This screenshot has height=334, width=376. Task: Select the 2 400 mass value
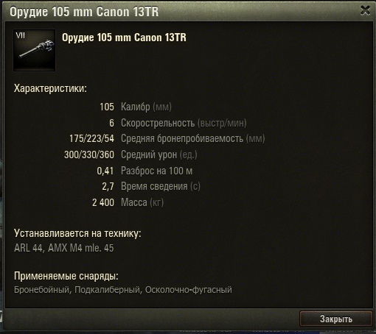point(103,202)
